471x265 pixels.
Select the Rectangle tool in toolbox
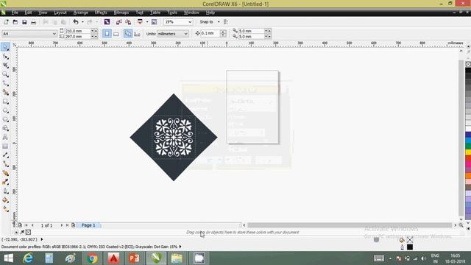(5, 102)
